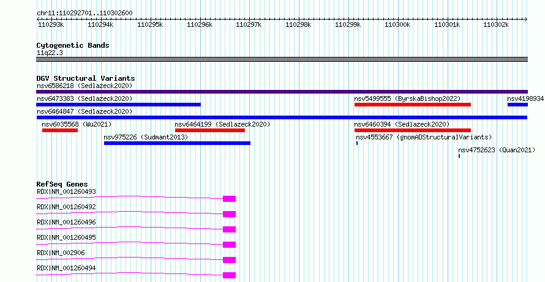Image resolution: width=545 pixels, height=282 pixels.
Task: Open the nsv6473383 (Sedlazeck2020) label
Action: (x=85, y=98)
